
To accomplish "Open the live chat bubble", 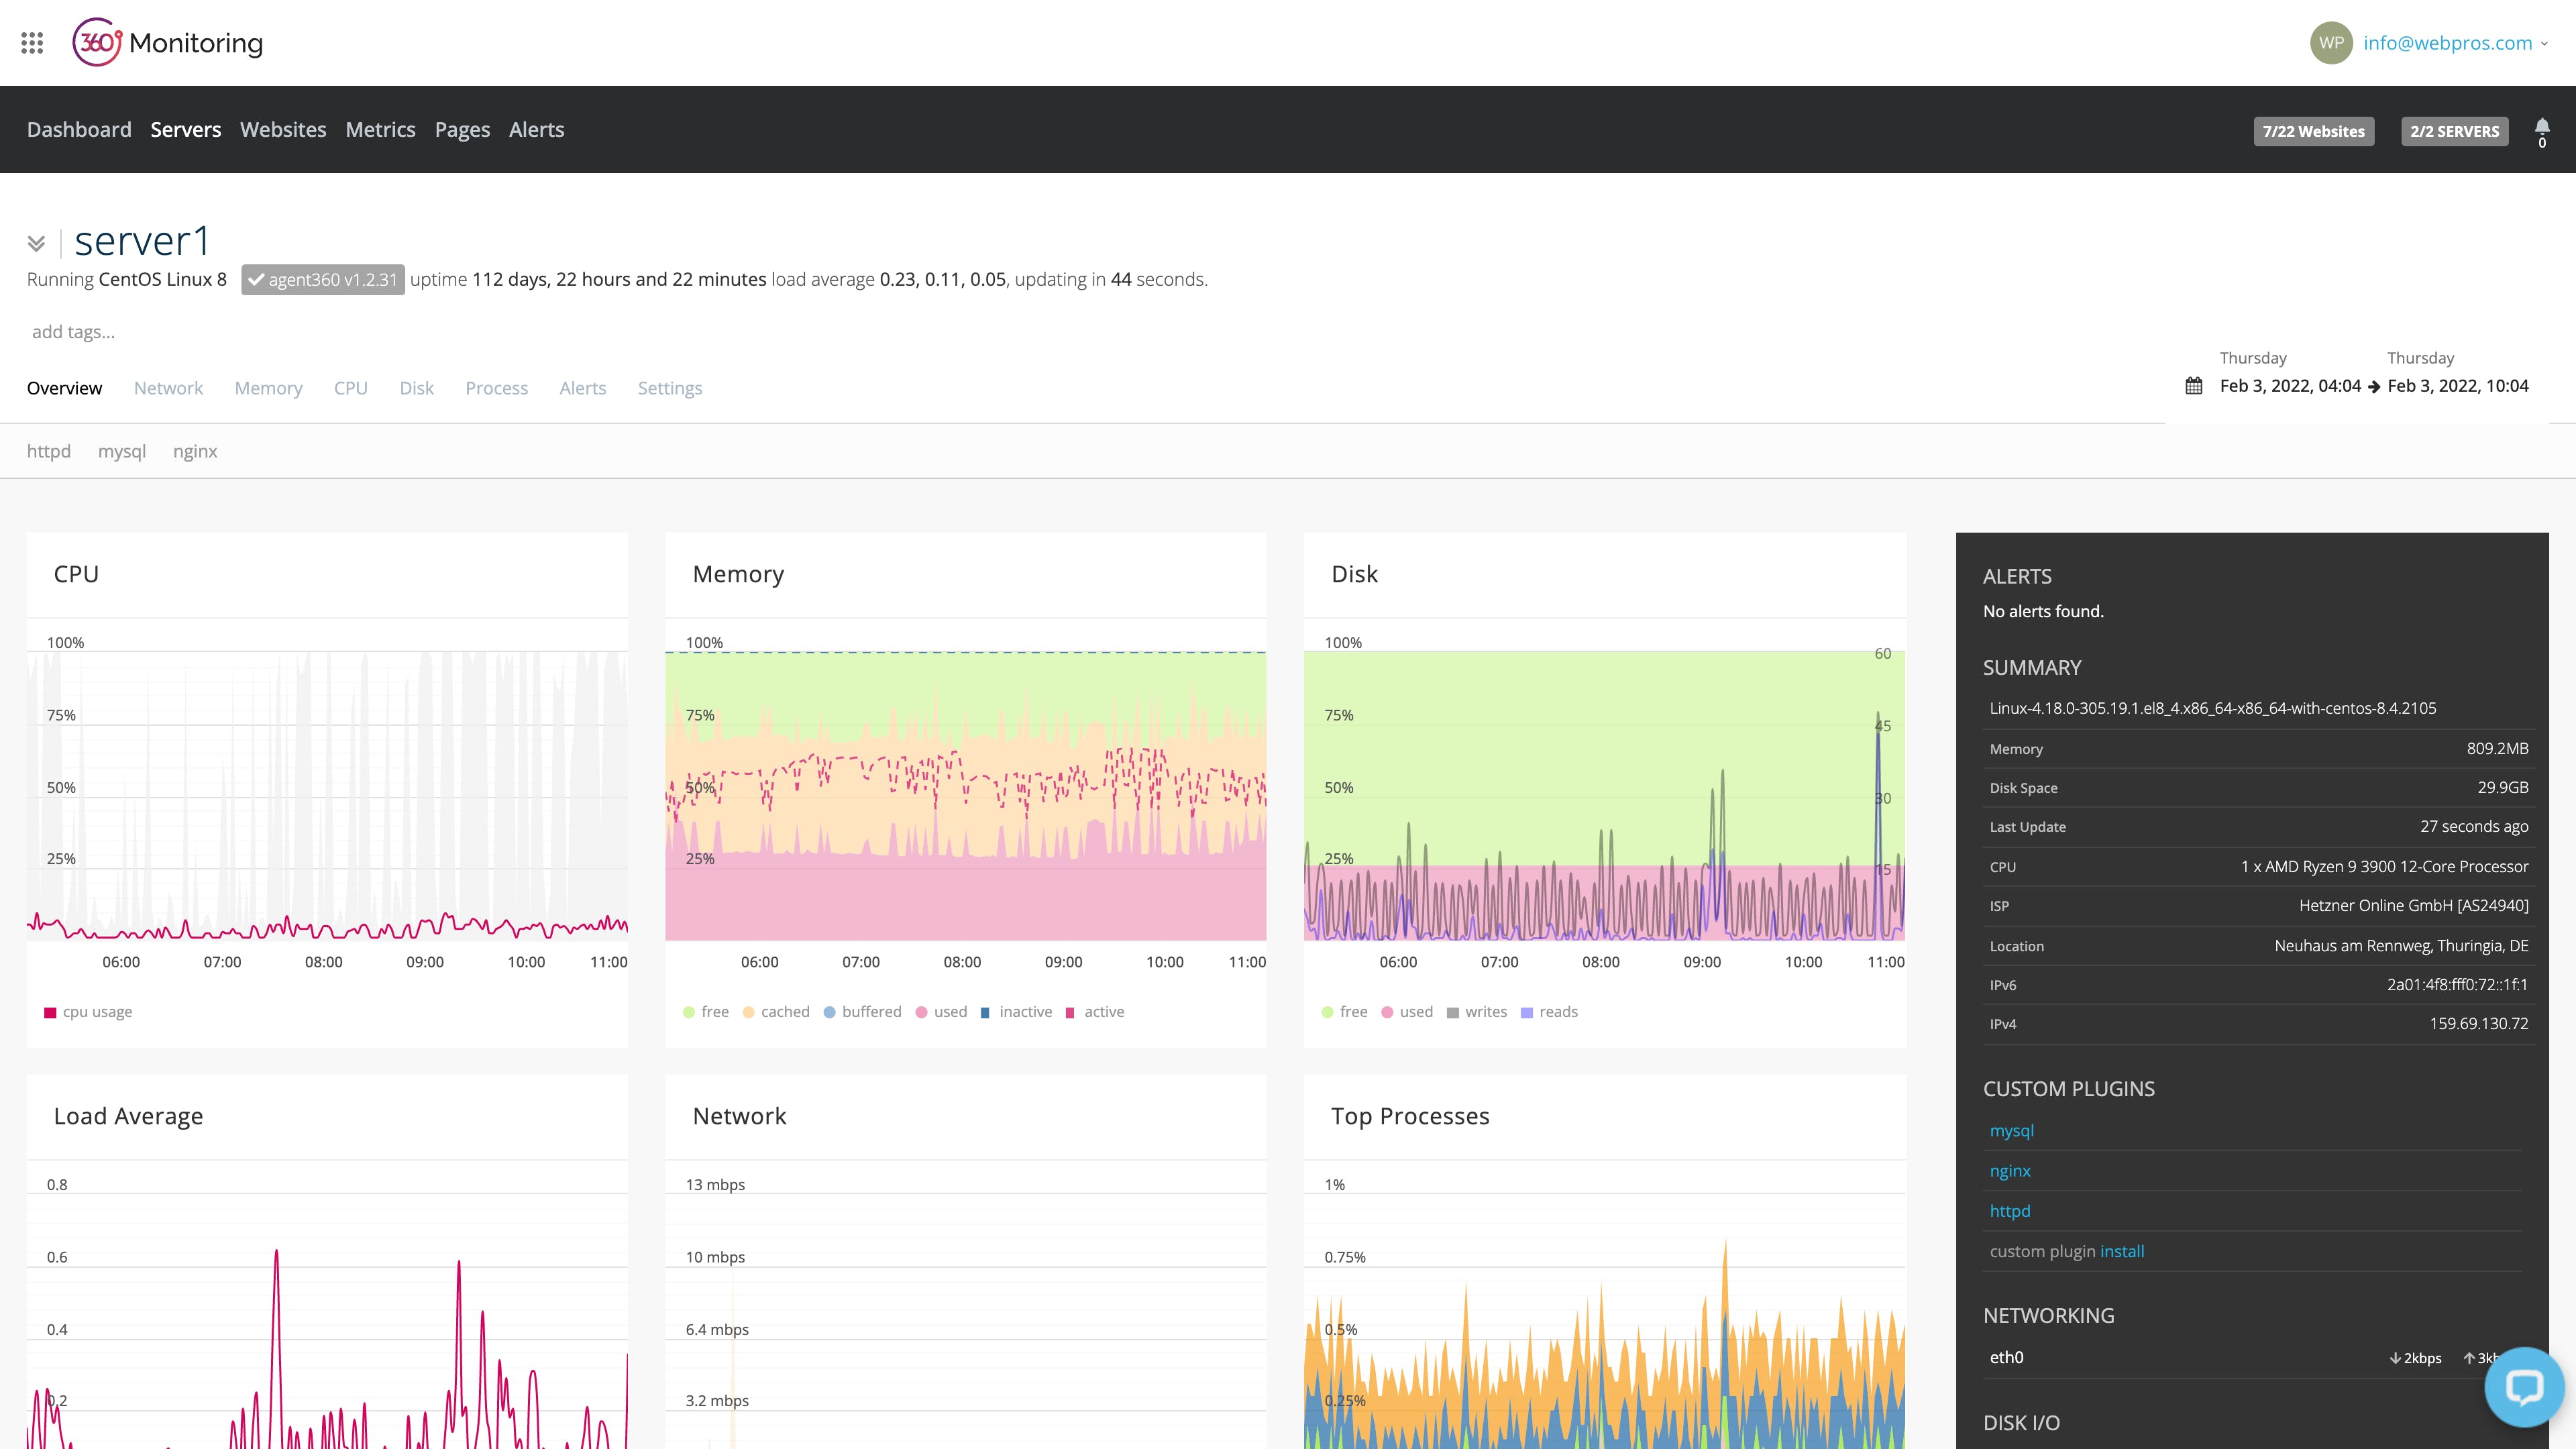I will click(2524, 1386).
